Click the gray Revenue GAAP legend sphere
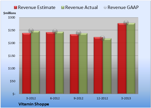The height and width of the screenshot is (108, 151). (x=105, y=7)
